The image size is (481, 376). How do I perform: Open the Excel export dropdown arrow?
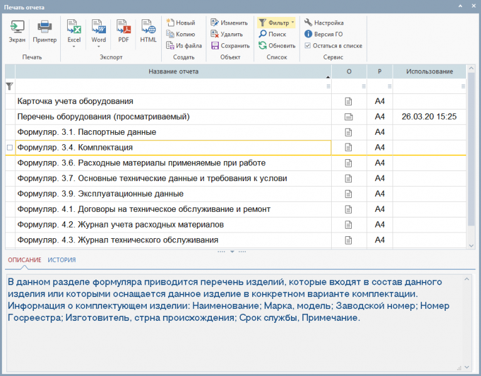tap(74, 47)
